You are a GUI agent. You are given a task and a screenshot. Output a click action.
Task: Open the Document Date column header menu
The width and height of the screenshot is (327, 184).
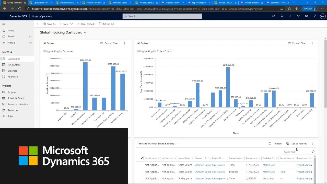tap(253, 158)
